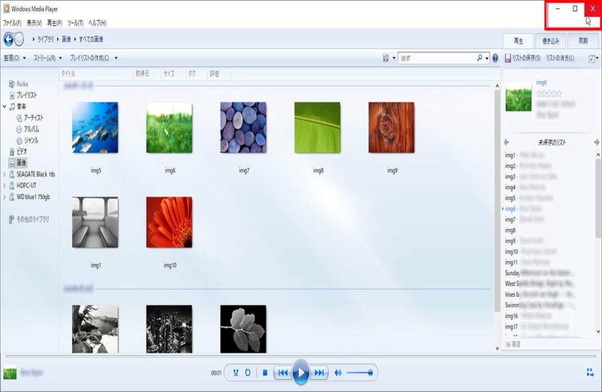Viewport: 602px width, 392px height.
Task: Toggle shuffle mode in playback bar
Action: 236,373
